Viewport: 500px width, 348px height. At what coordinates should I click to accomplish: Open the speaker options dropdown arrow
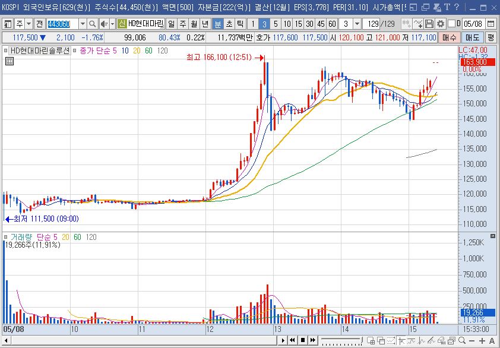pos(113,24)
